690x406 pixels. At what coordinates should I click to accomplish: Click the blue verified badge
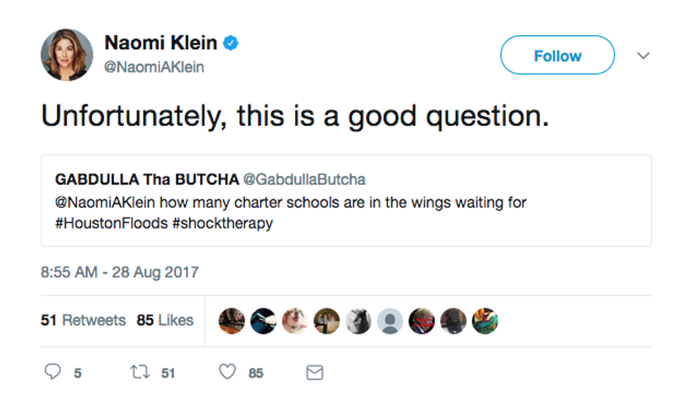pos(231,44)
